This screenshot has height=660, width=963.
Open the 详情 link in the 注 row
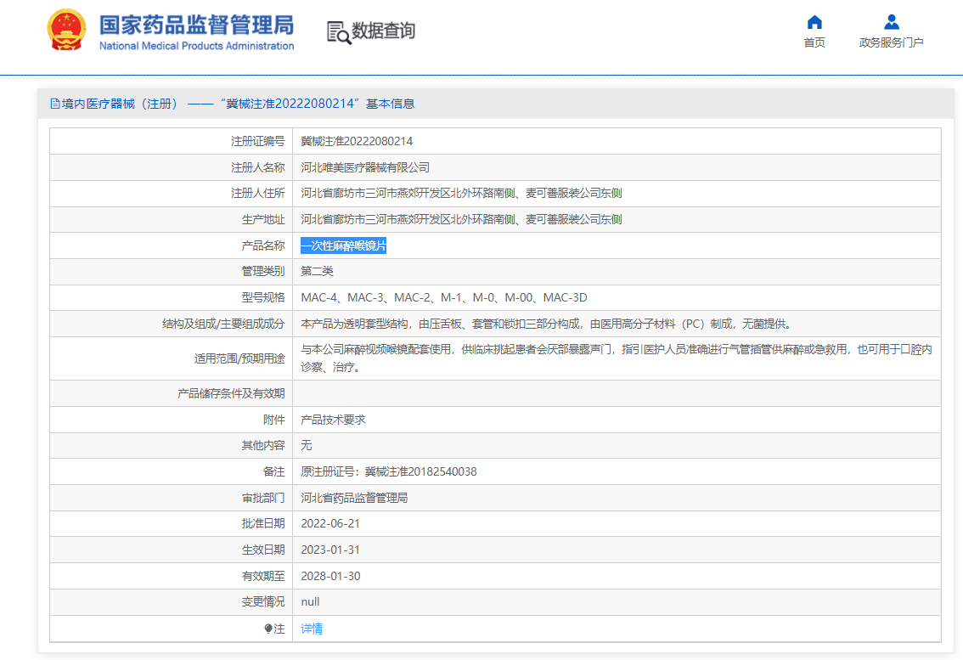tap(310, 628)
